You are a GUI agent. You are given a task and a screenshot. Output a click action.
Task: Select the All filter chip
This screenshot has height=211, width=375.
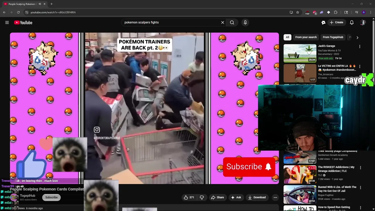pos(287,37)
